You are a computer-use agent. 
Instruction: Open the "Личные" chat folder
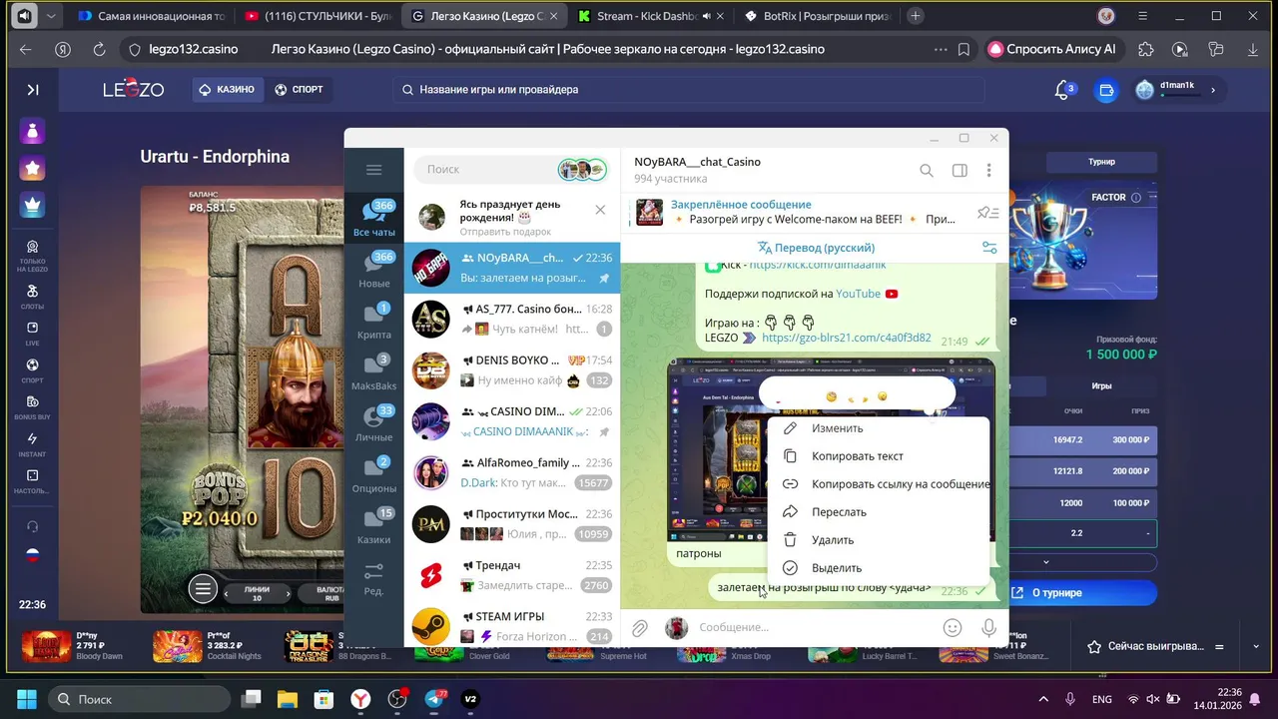pyautogui.click(x=373, y=424)
